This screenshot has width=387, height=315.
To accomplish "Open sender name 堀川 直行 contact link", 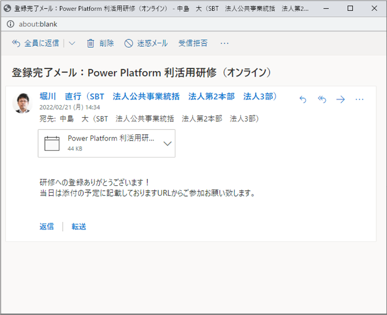I will pyautogui.click(x=158, y=96).
